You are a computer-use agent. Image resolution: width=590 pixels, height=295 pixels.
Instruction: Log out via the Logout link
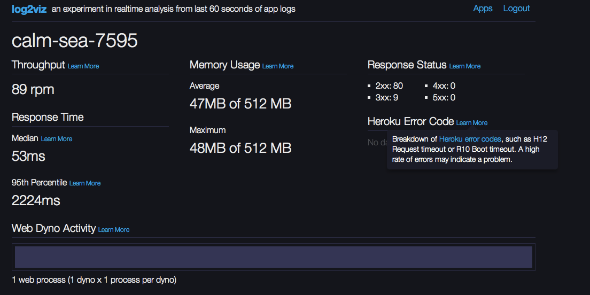(516, 9)
